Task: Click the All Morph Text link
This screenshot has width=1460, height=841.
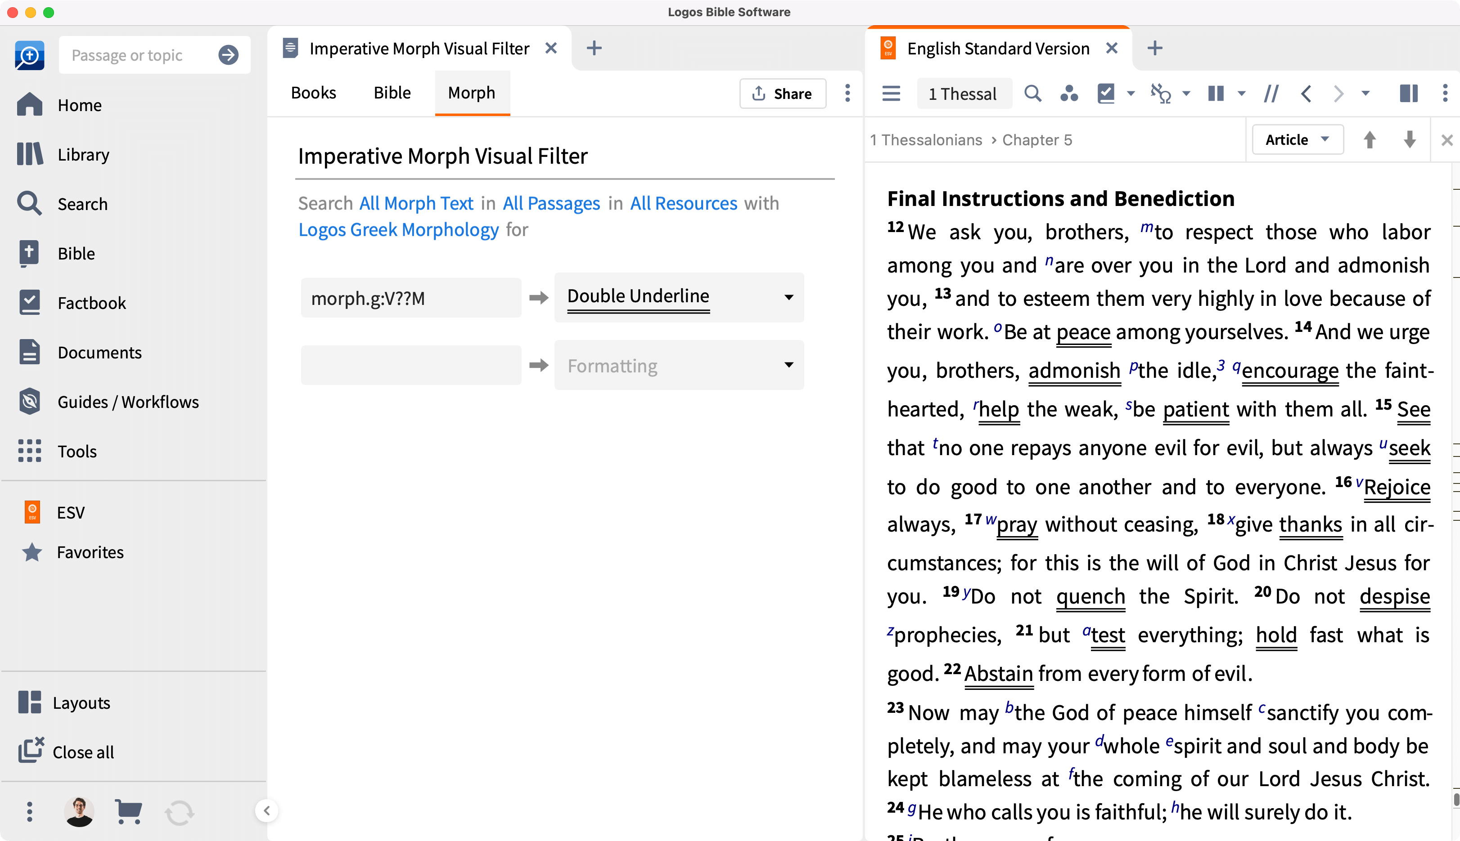Action: tap(416, 203)
